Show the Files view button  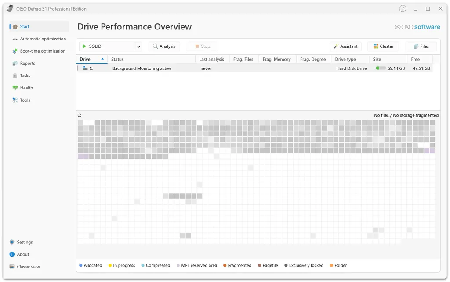(x=421, y=46)
